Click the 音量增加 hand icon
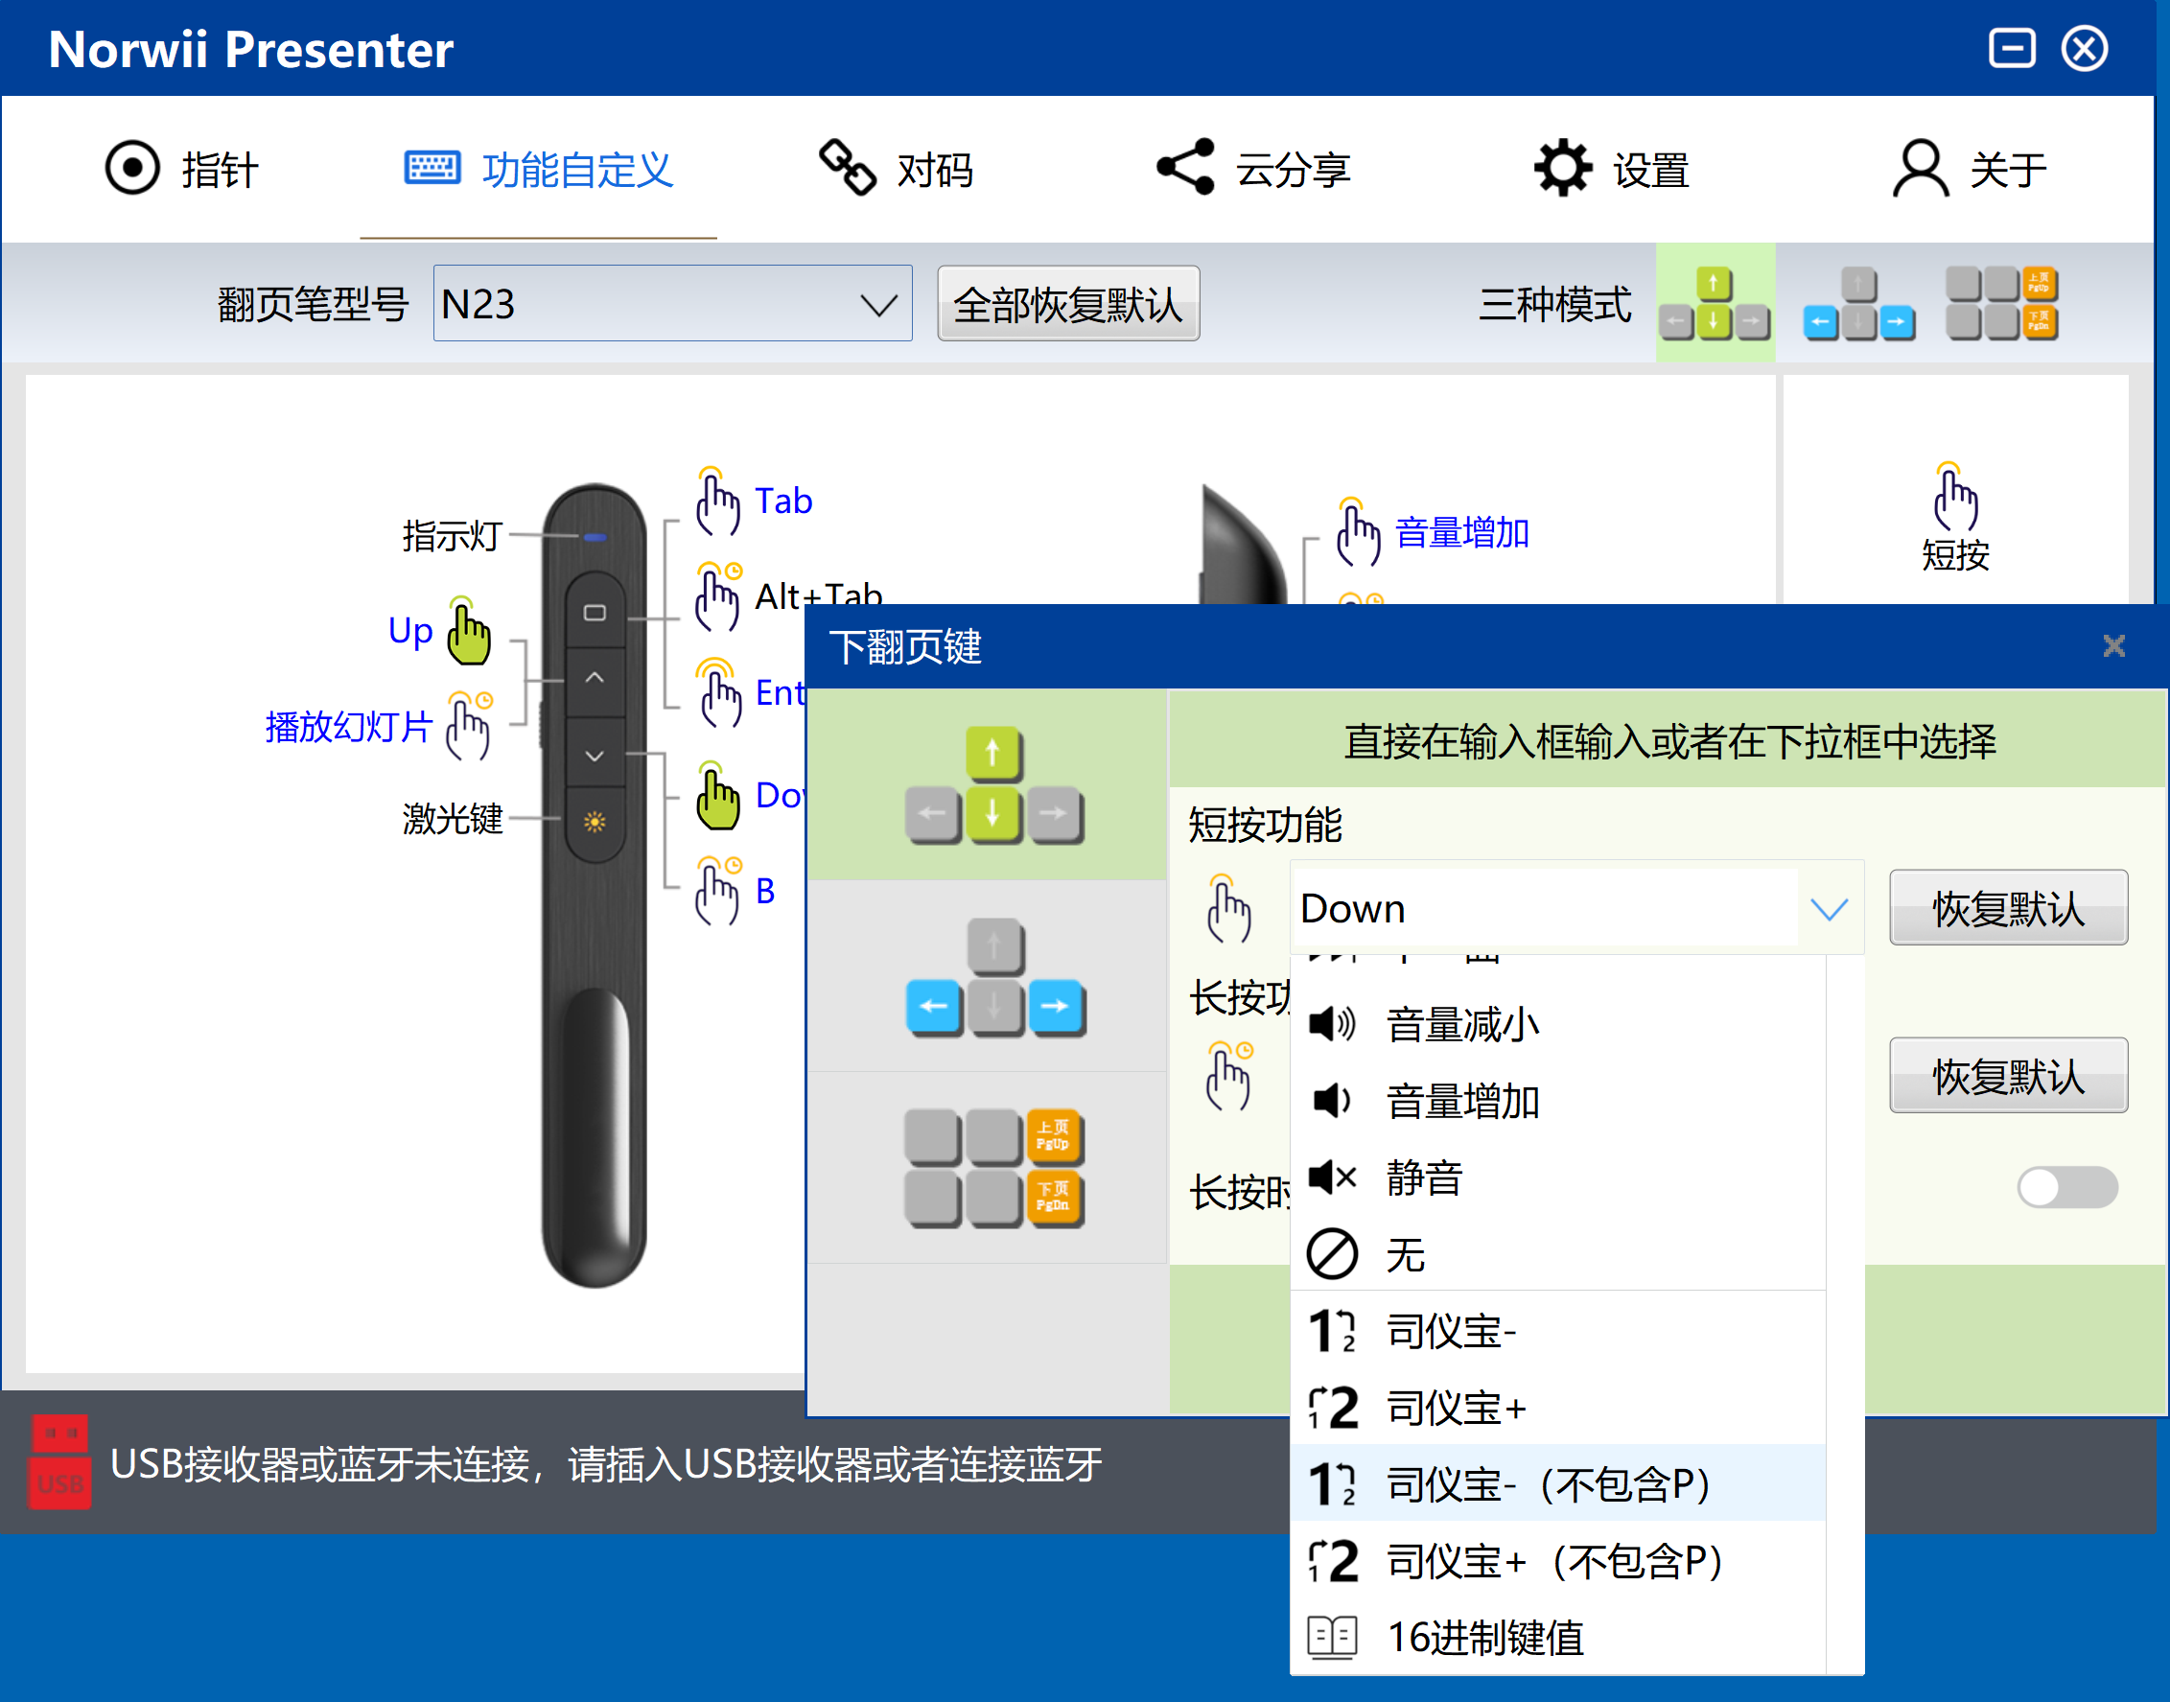2170x1702 pixels. 1357,532
